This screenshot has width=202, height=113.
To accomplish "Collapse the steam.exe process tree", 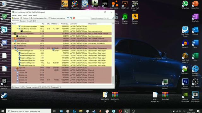I will pos(13,48).
